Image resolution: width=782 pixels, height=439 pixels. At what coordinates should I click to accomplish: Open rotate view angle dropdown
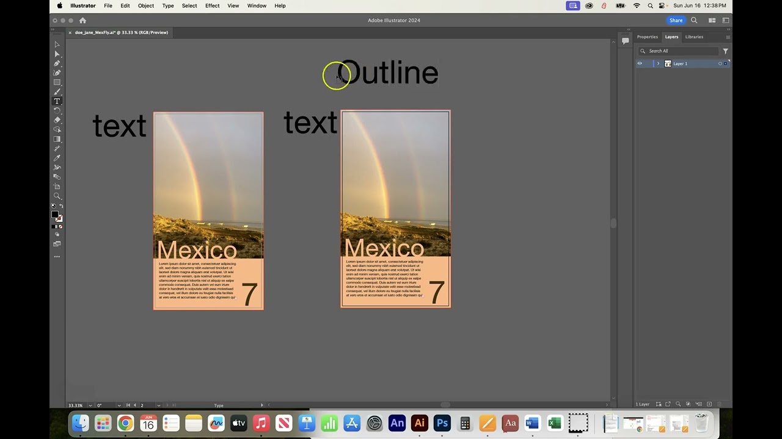[x=119, y=405]
